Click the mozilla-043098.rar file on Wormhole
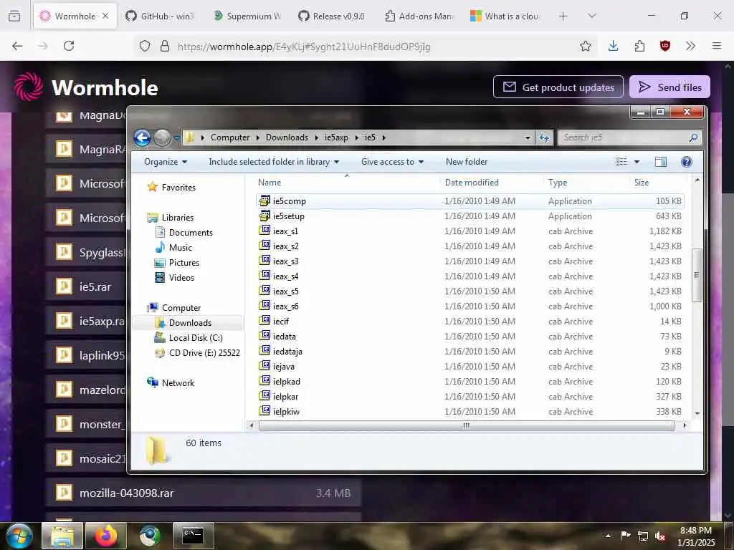Viewport: 734px width, 550px height. 203,493
